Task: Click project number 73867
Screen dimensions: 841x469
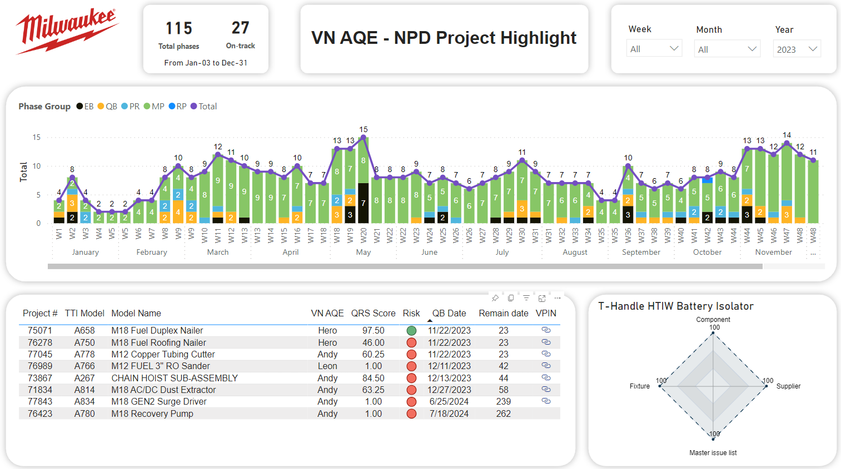Action: (x=40, y=378)
